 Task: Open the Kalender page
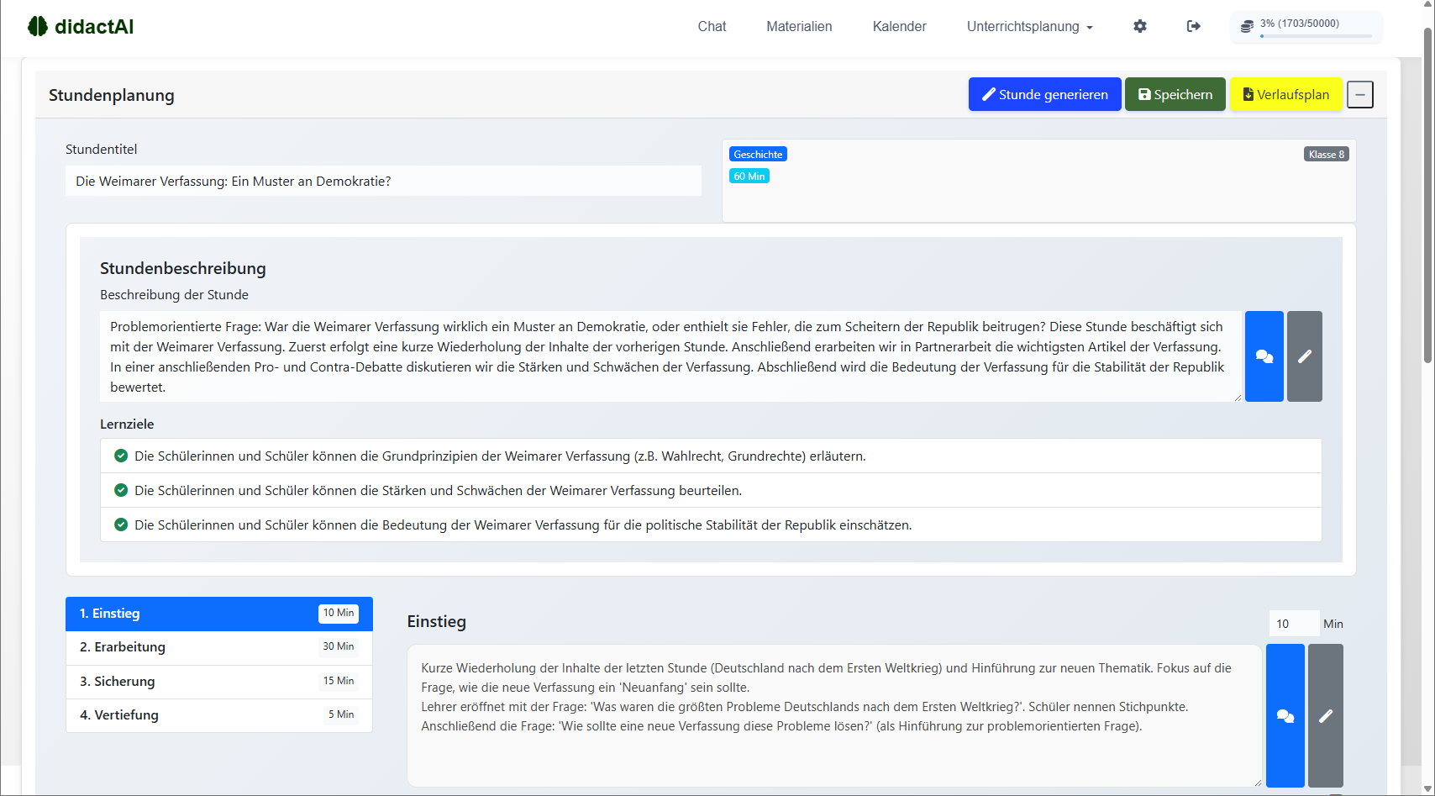pos(899,26)
